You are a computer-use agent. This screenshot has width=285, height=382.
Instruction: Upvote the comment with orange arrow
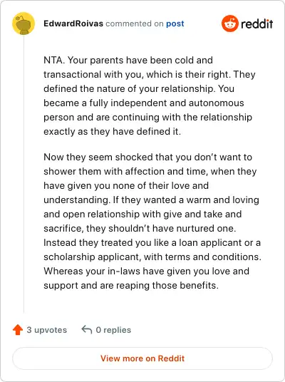[x=18, y=330]
